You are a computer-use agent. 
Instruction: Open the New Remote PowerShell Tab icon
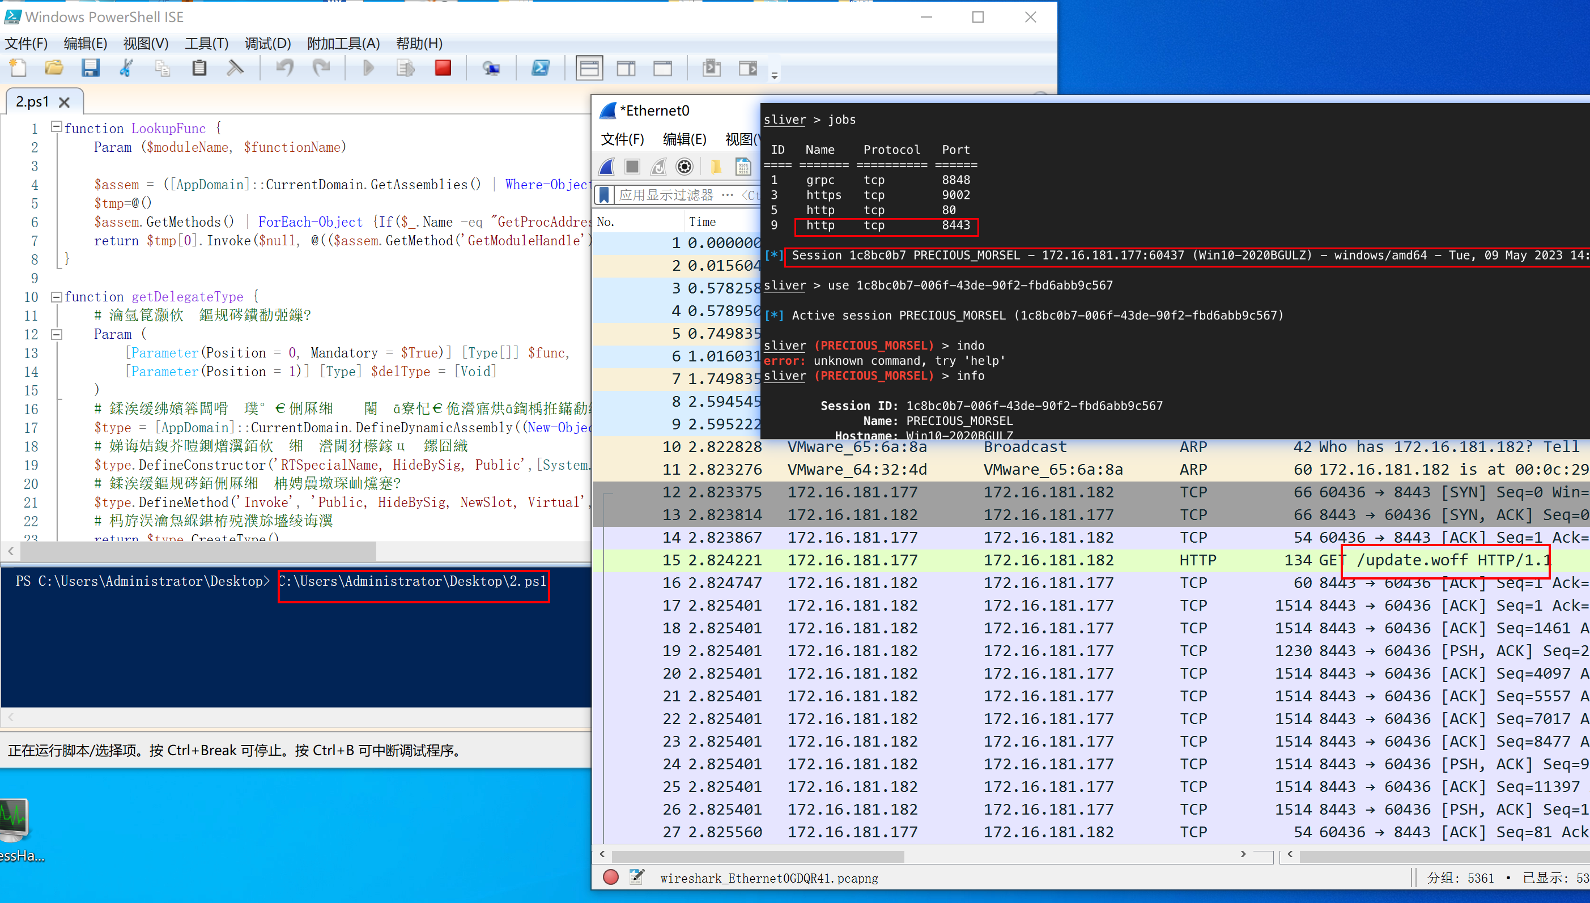pos(491,68)
